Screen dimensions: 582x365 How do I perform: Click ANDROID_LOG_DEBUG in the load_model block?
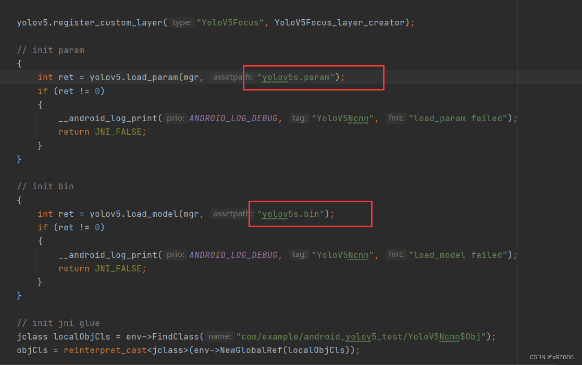[233, 255]
